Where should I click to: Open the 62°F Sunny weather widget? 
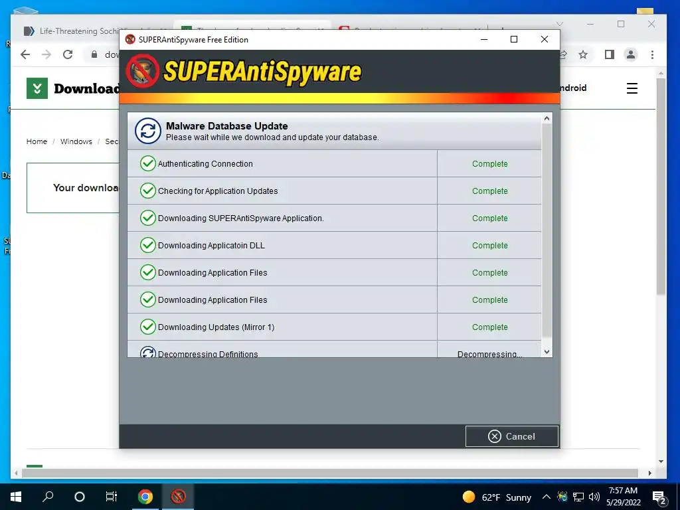[497, 497]
